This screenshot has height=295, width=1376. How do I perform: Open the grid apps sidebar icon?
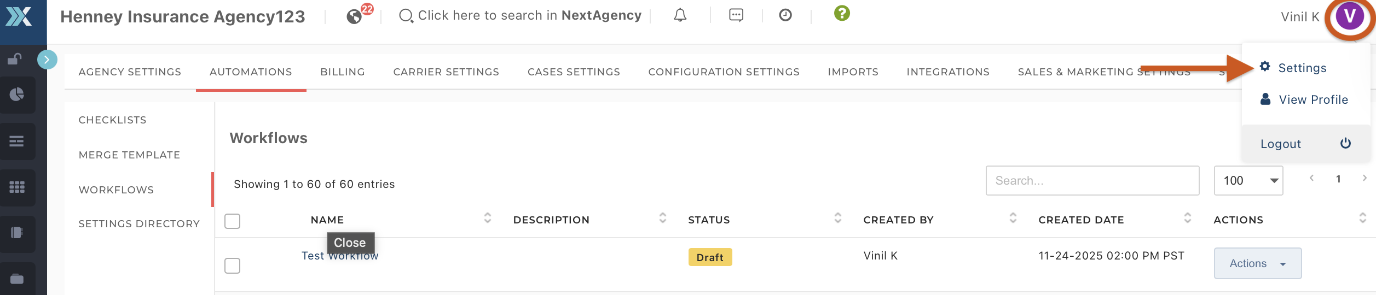coord(17,187)
